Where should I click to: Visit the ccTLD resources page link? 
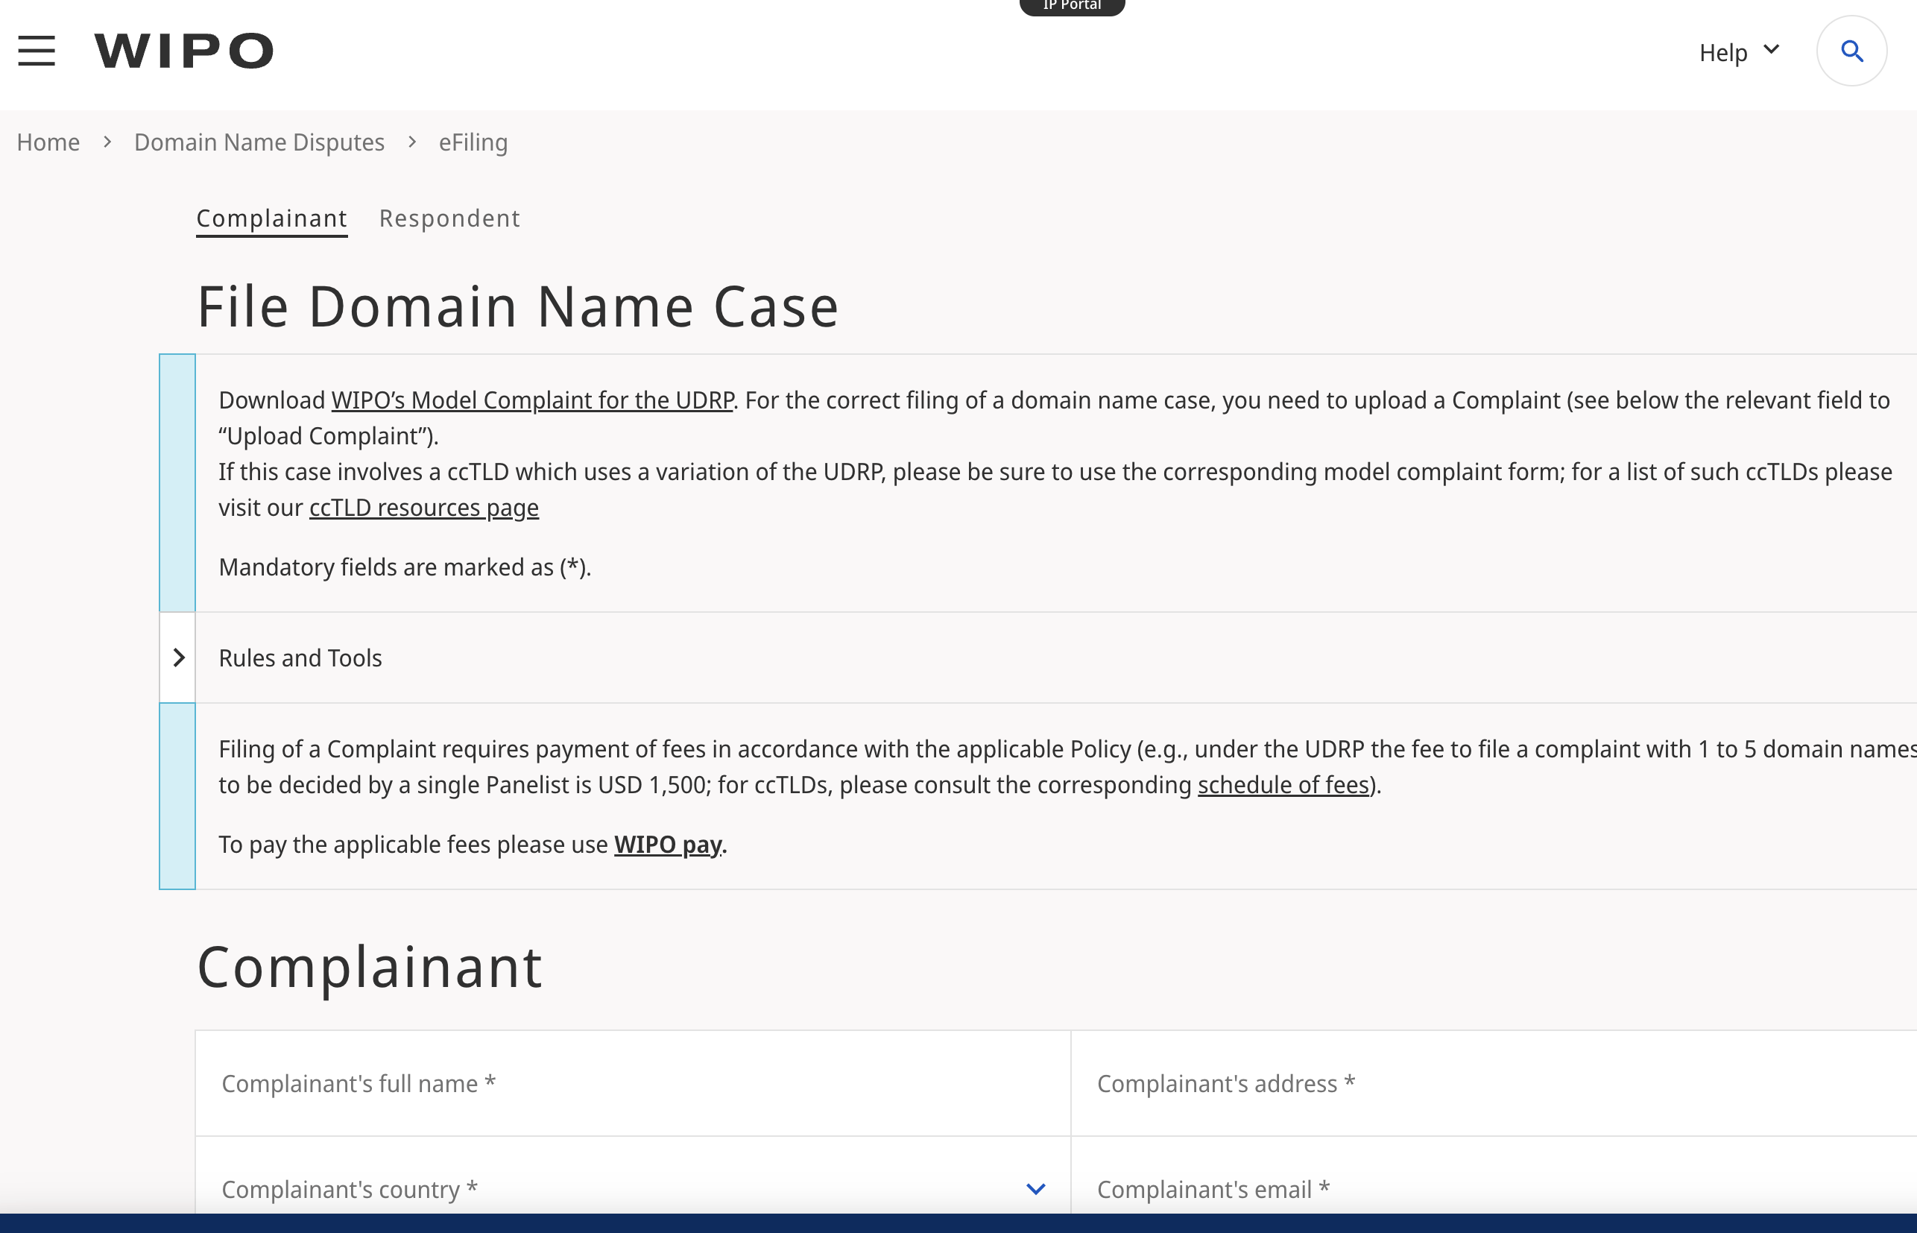point(423,508)
